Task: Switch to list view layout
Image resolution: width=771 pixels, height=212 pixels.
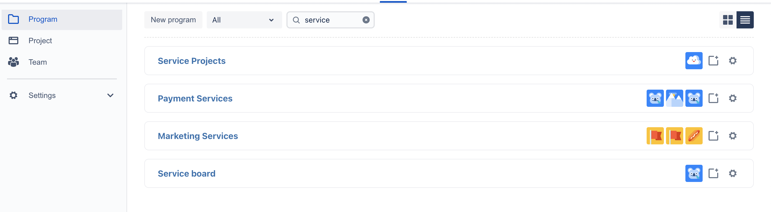Action: click(745, 20)
